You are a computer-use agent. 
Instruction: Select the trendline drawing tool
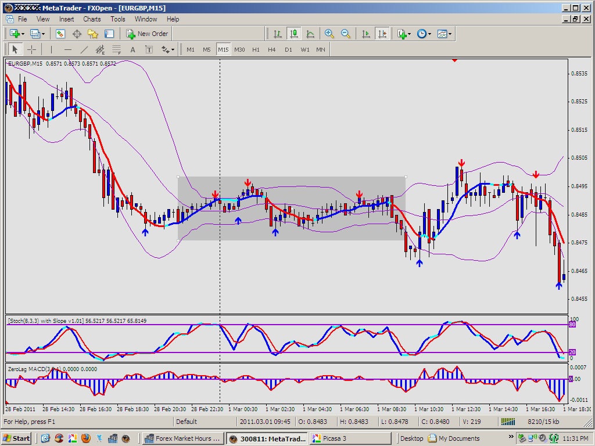[84, 50]
